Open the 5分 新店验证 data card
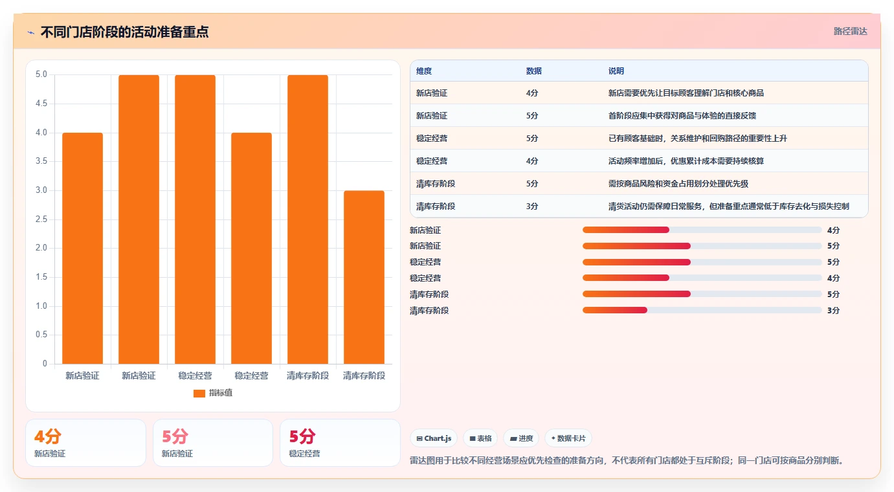894x492 pixels. (x=213, y=443)
